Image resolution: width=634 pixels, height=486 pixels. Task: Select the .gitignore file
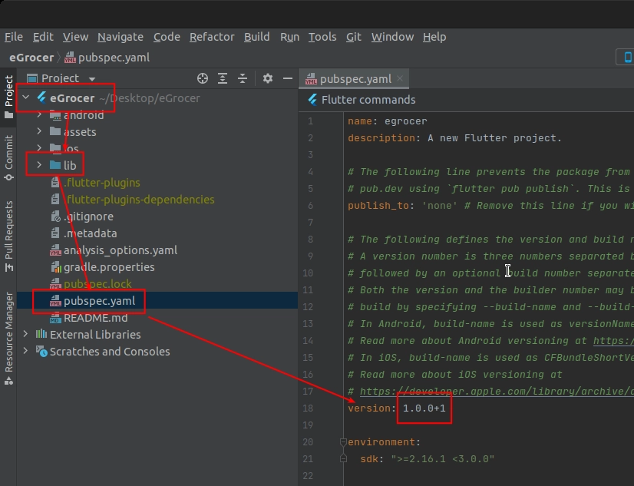coord(157,217)
